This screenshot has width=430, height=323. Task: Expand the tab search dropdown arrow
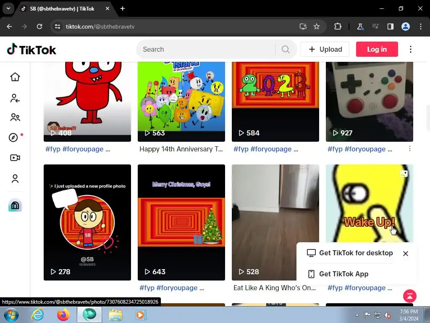[x=8, y=8]
